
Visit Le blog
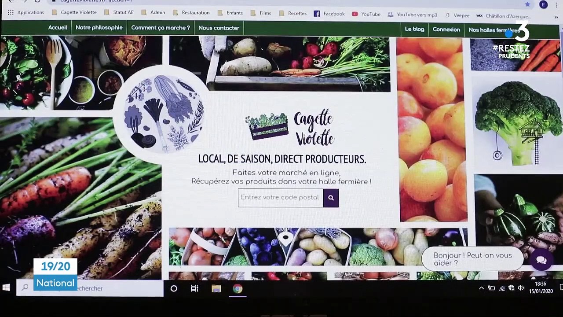click(x=414, y=29)
